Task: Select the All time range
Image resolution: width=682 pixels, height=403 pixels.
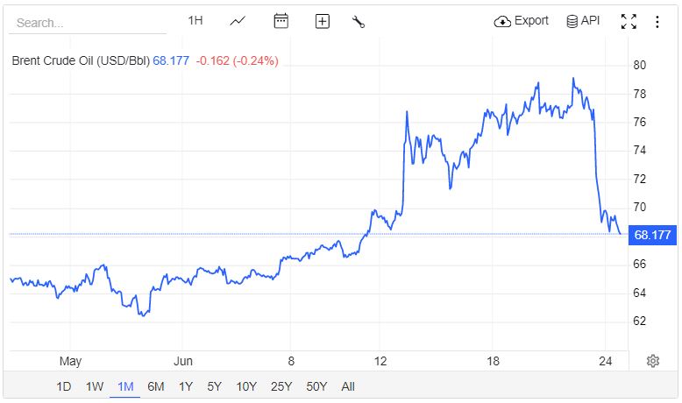Action: click(348, 386)
